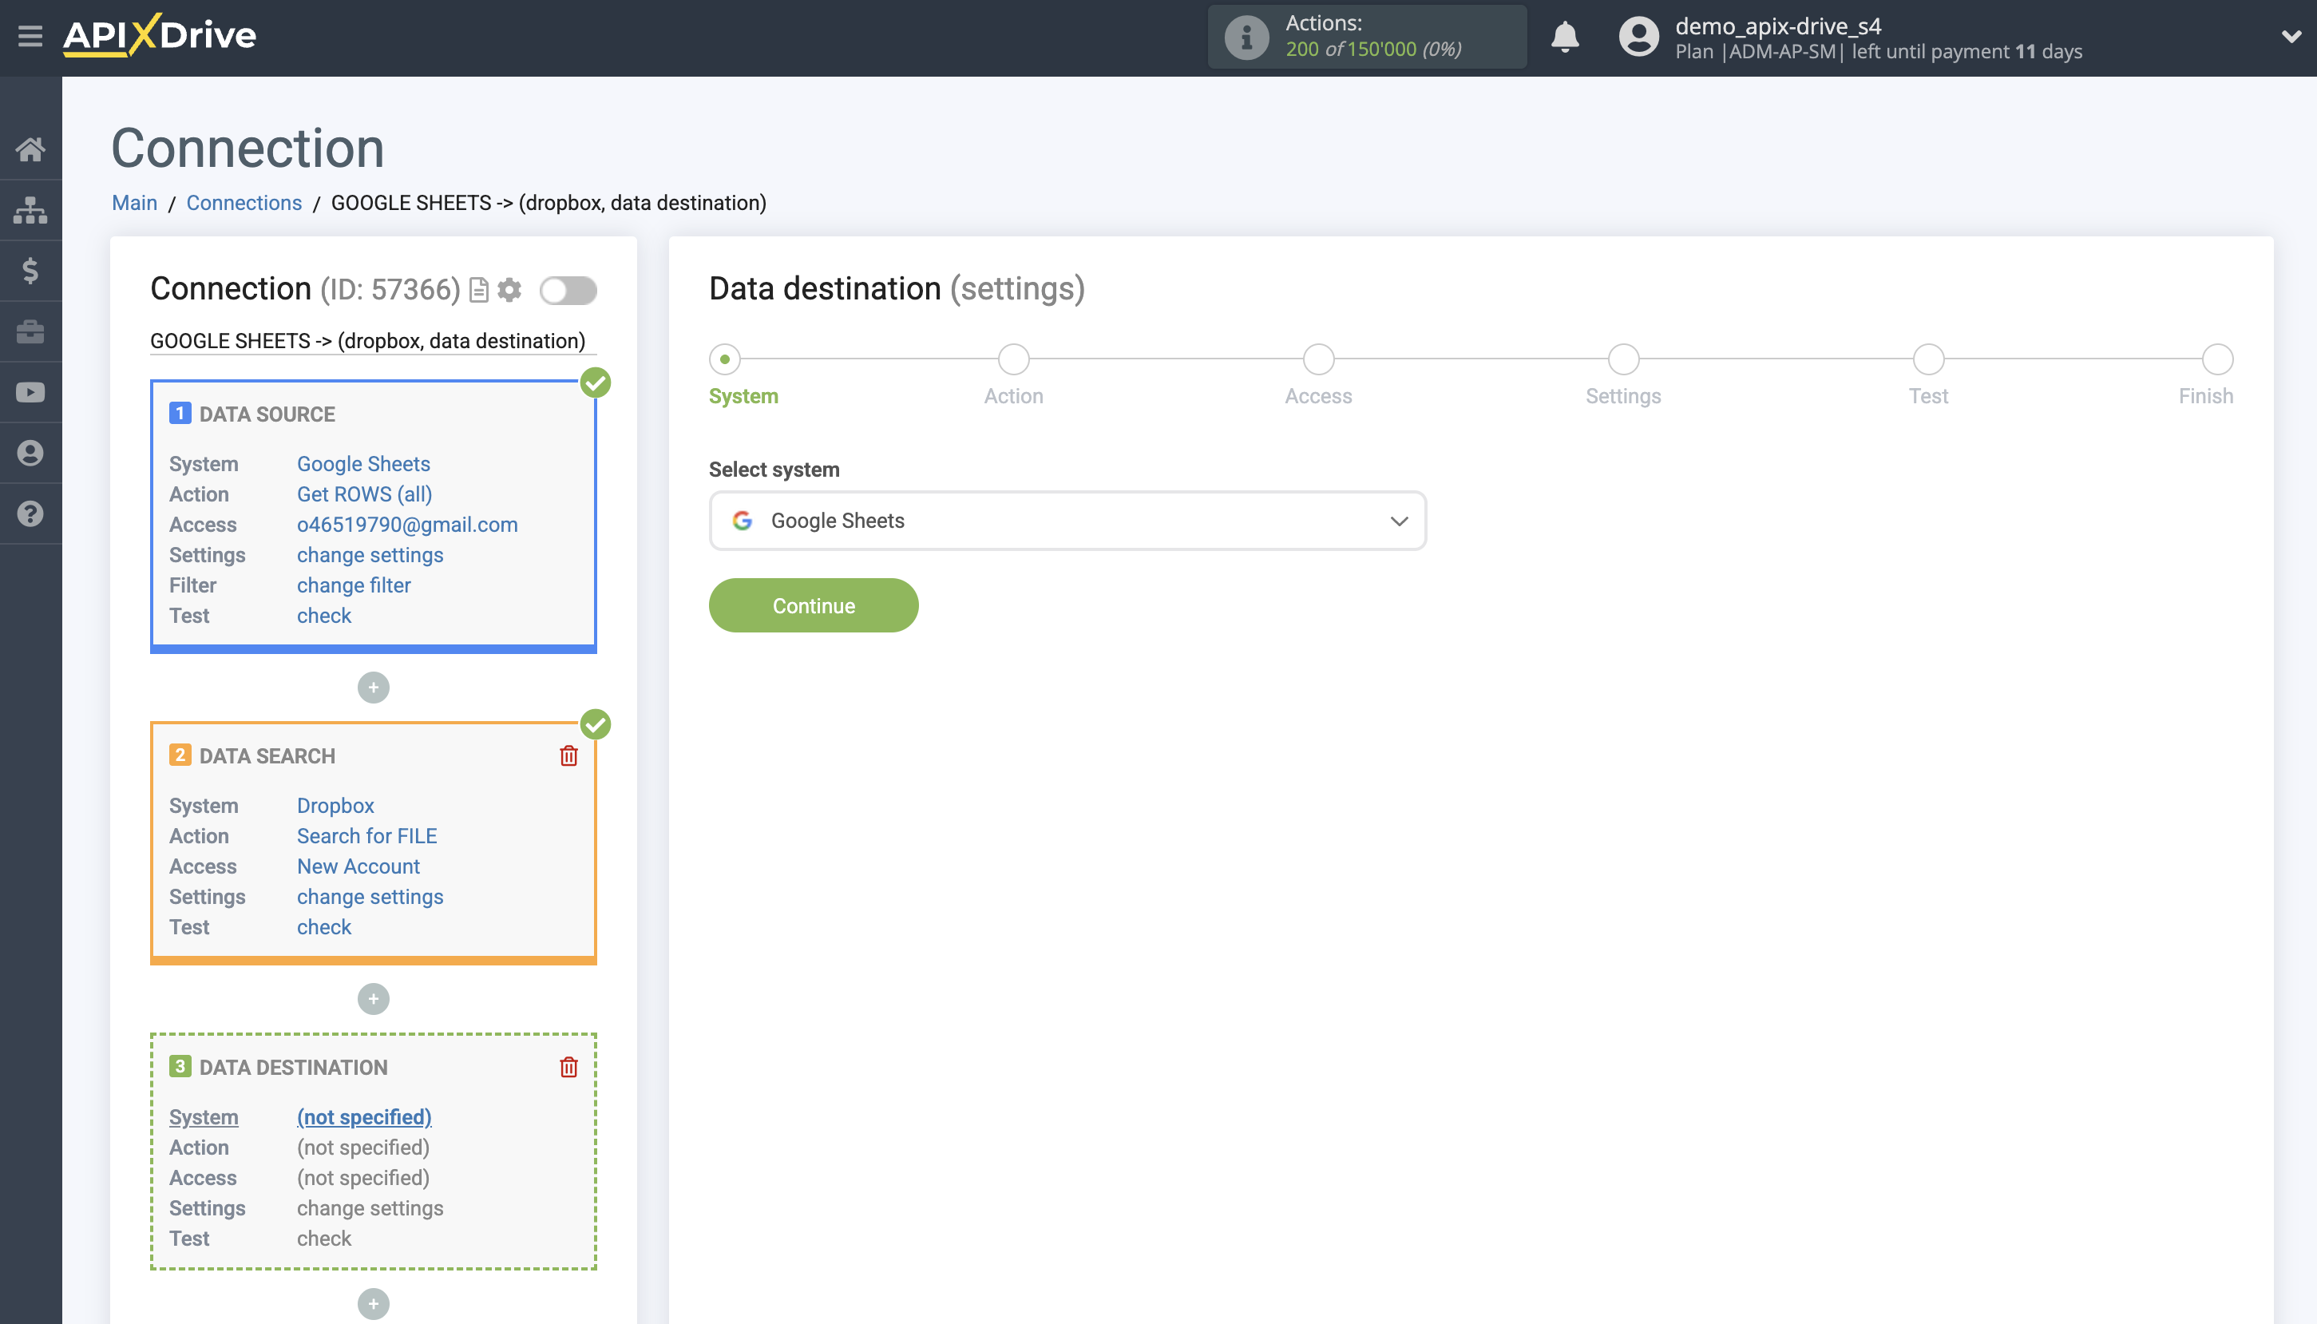This screenshot has width=2317, height=1324.
Task: Delete the Data Search block via trash icon
Action: 570,755
